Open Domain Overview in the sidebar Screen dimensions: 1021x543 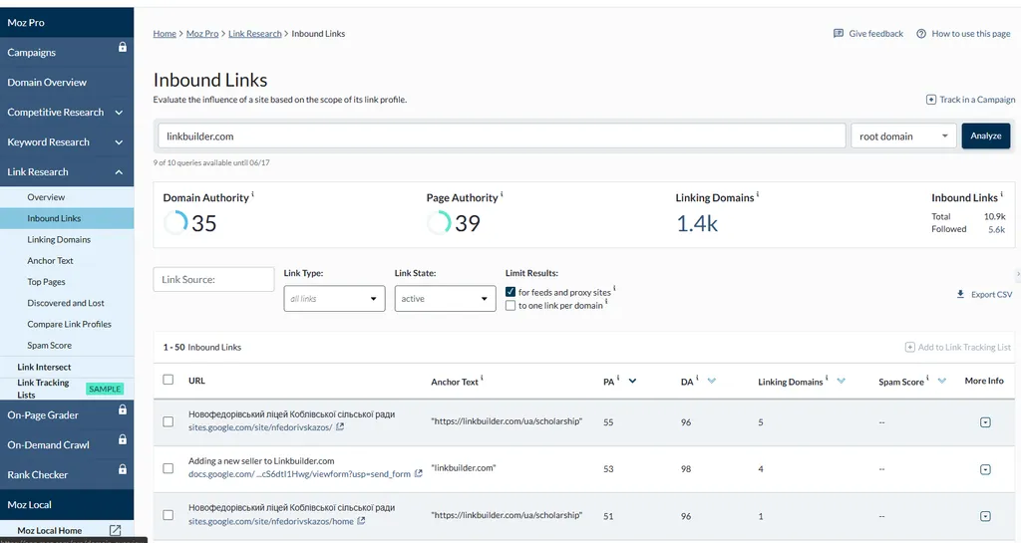[47, 83]
